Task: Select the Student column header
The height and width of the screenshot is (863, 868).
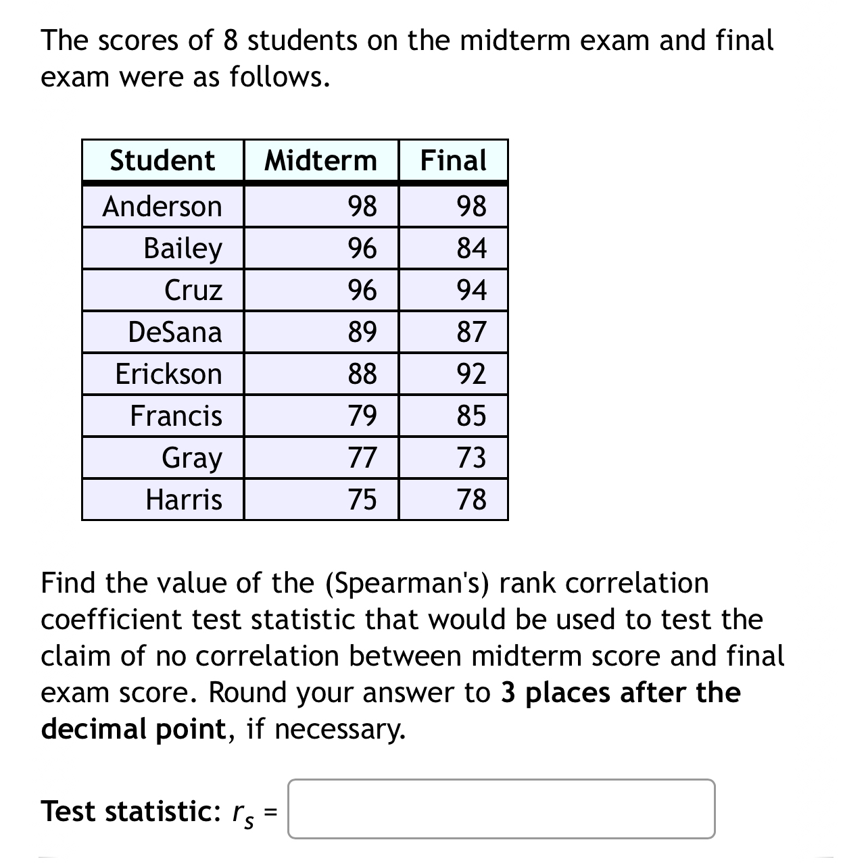Action: pos(161,160)
